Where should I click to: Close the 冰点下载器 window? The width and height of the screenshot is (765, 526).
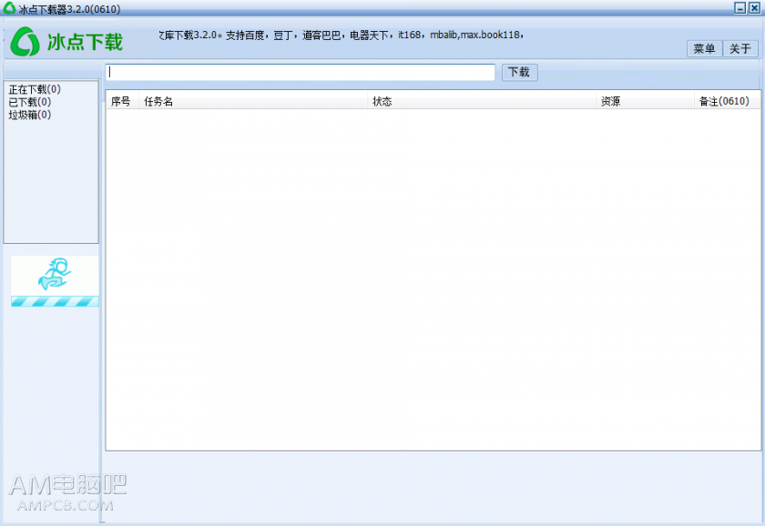(x=754, y=8)
